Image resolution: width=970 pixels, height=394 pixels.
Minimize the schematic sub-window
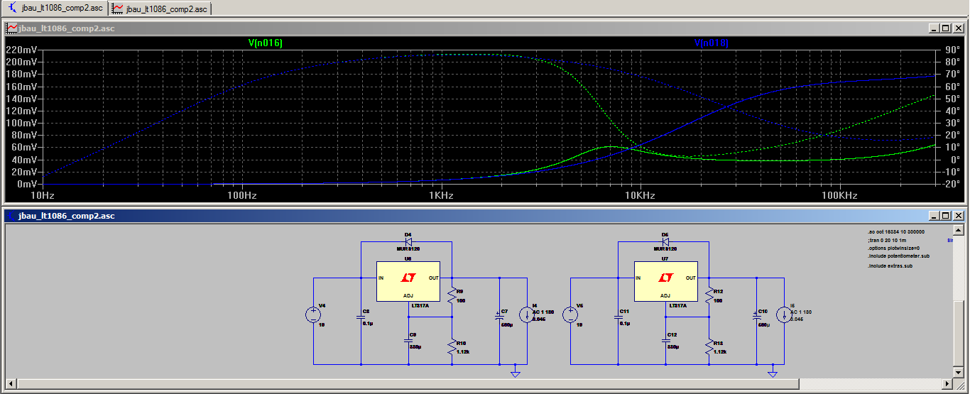point(933,215)
